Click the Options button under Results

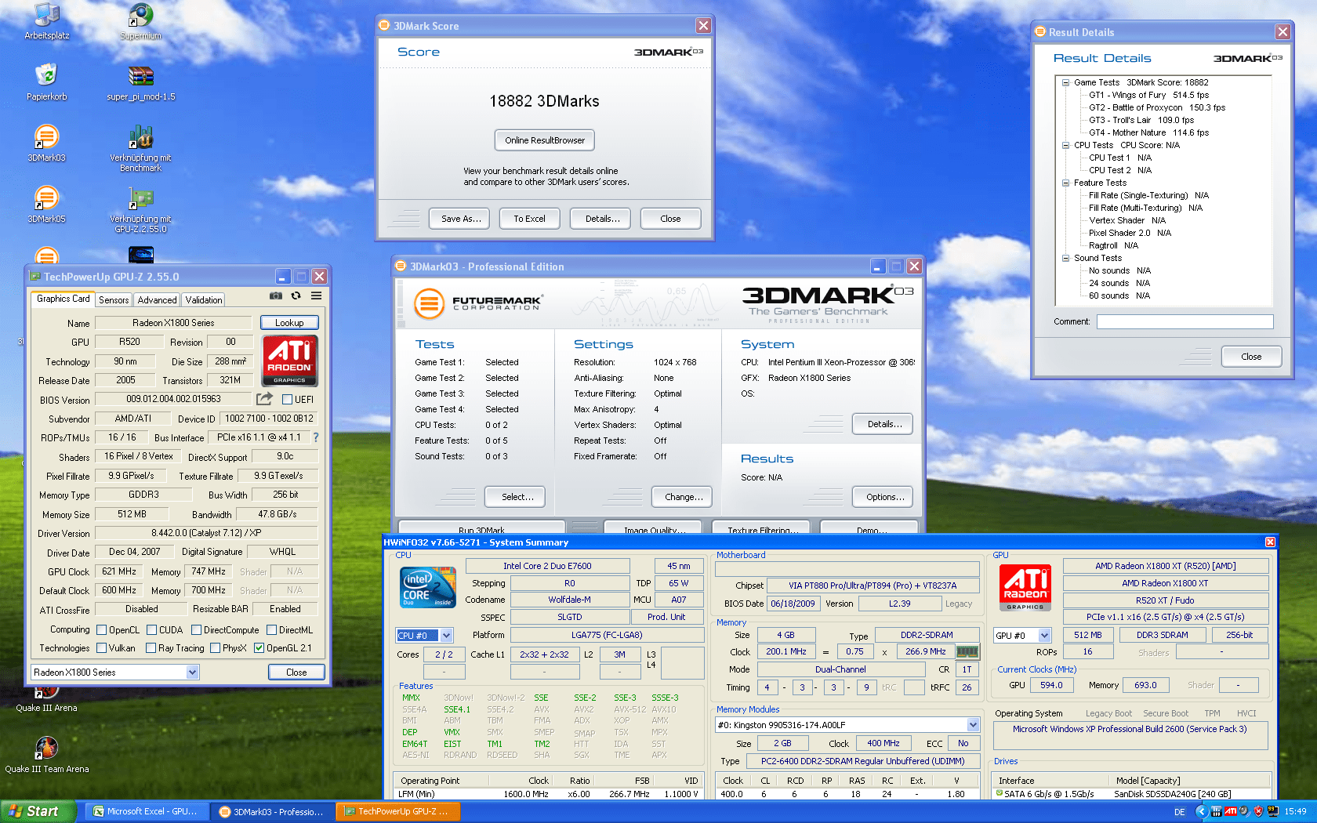884,497
